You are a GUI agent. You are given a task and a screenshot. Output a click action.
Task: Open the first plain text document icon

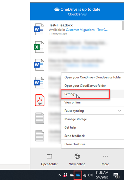pyautogui.click(x=40, y=118)
